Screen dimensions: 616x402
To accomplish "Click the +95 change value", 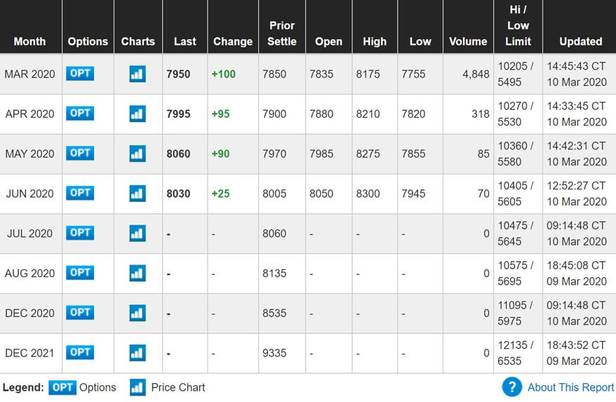I will (x=220, y=114).
